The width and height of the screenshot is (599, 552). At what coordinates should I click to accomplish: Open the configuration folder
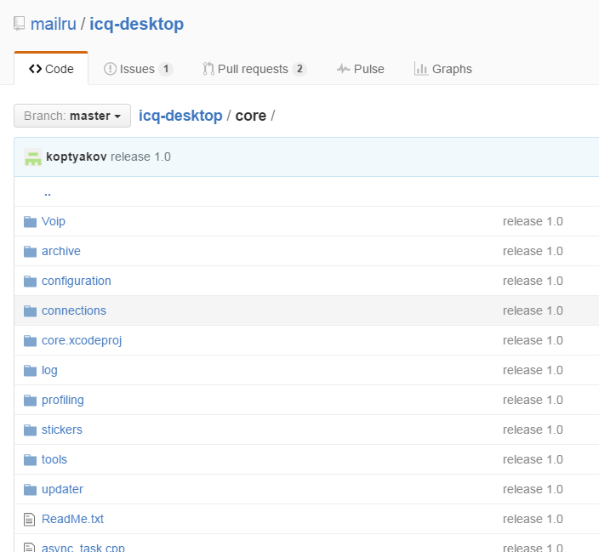click(x=77, y=281)
